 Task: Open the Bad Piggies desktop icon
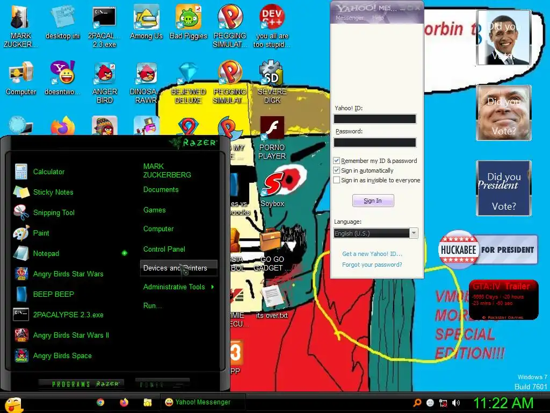(x=189, y=22)
